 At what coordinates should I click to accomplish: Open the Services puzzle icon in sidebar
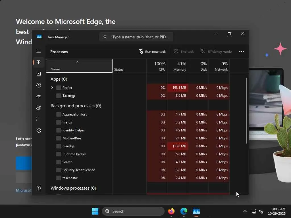[x=39, y=131]
